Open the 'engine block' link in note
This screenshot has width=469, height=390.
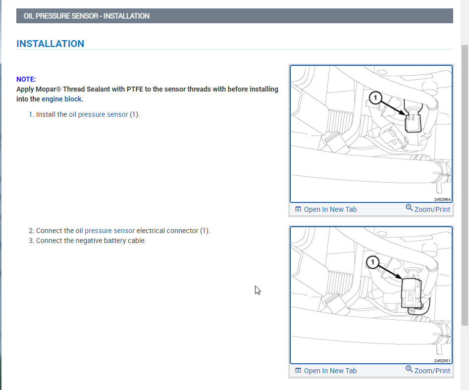tap(61, 99)
